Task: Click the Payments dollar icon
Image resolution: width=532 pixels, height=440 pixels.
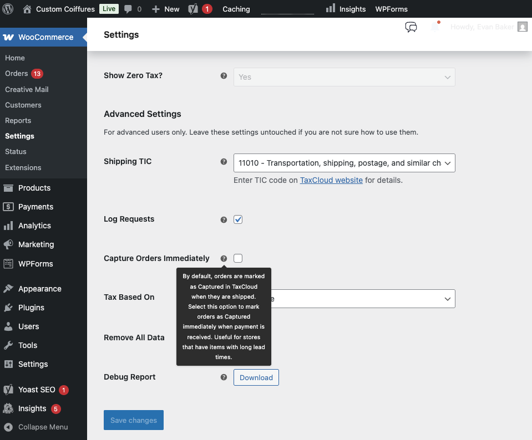Action: 8,207
